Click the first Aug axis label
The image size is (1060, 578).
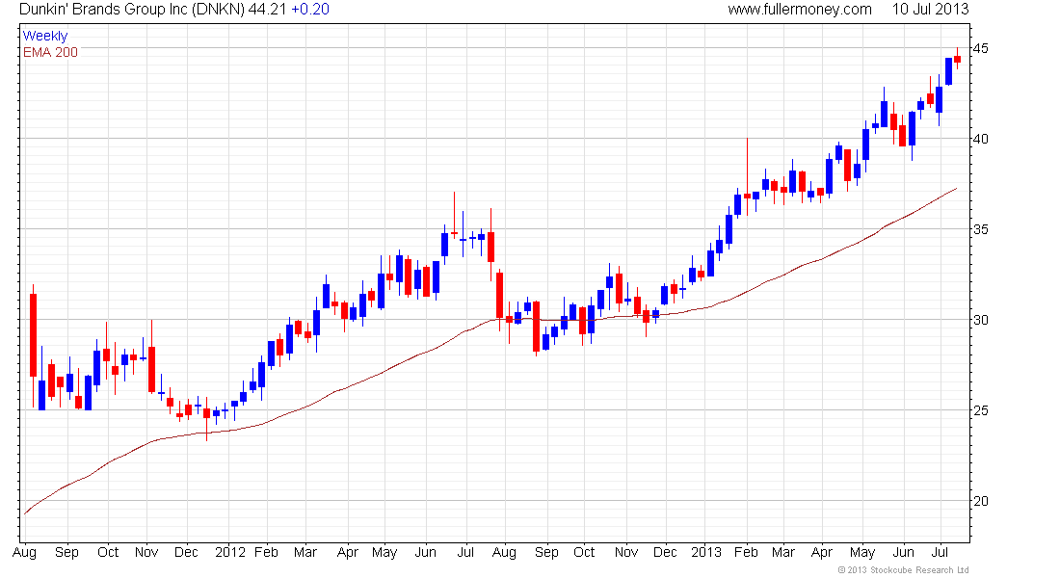[x=24, y=553]
